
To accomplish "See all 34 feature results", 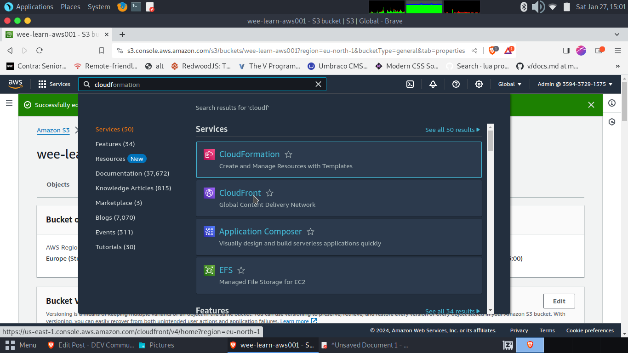I will [x=452, y=311].
